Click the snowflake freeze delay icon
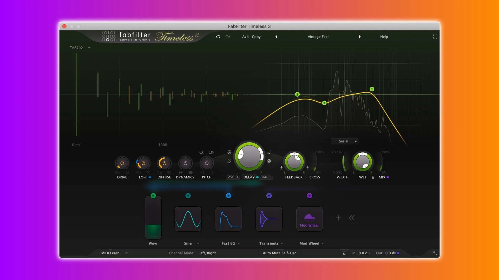Screen dimensions: 499x280 (229, 152)
